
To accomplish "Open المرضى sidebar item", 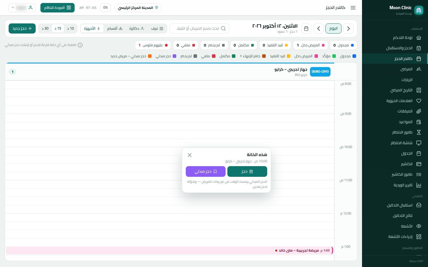I will click(395, 69).
